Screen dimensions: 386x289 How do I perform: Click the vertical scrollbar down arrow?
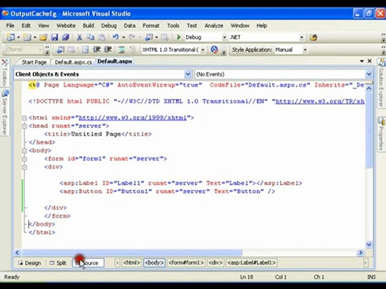point(369,244)
